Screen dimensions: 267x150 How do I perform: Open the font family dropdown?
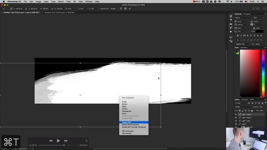click(243, 17)
